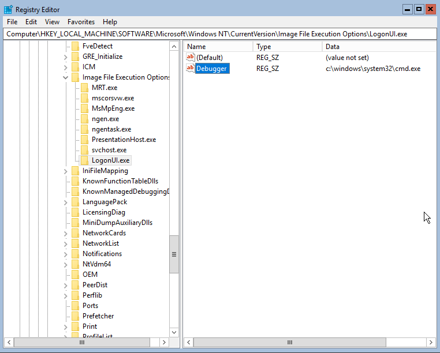
Task: Click tree pane scroll right arrow
Action: point(164,343)
